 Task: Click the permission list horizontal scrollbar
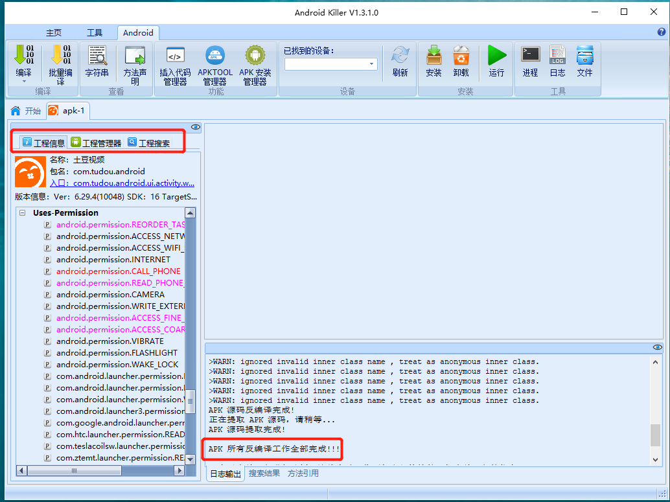pyautogui.click(x=100, y=470)
